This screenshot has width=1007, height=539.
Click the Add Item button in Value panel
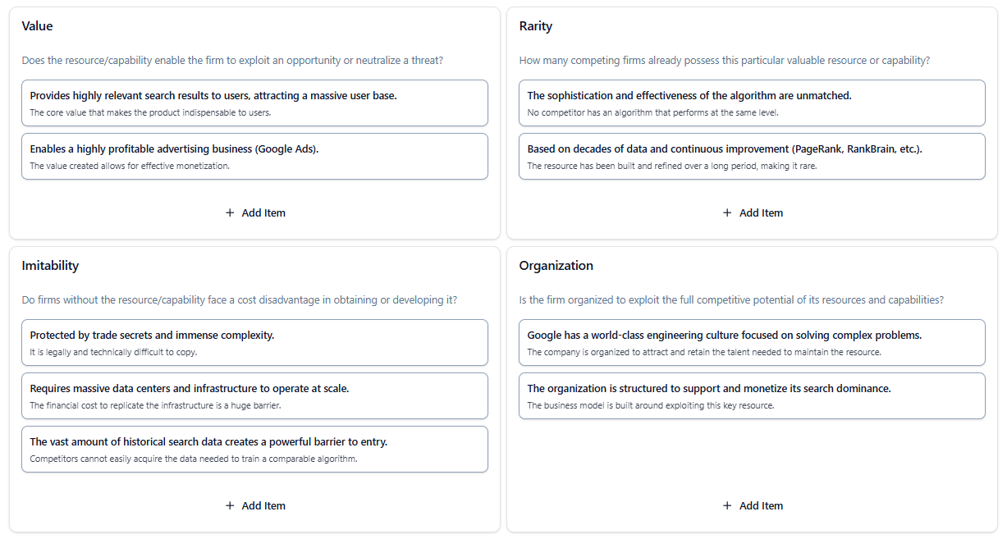click(255, 212)
